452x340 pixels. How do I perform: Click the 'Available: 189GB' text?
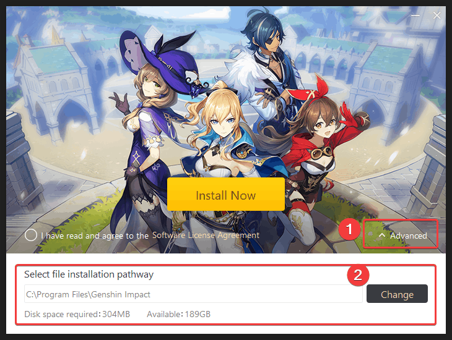[178, 314]
